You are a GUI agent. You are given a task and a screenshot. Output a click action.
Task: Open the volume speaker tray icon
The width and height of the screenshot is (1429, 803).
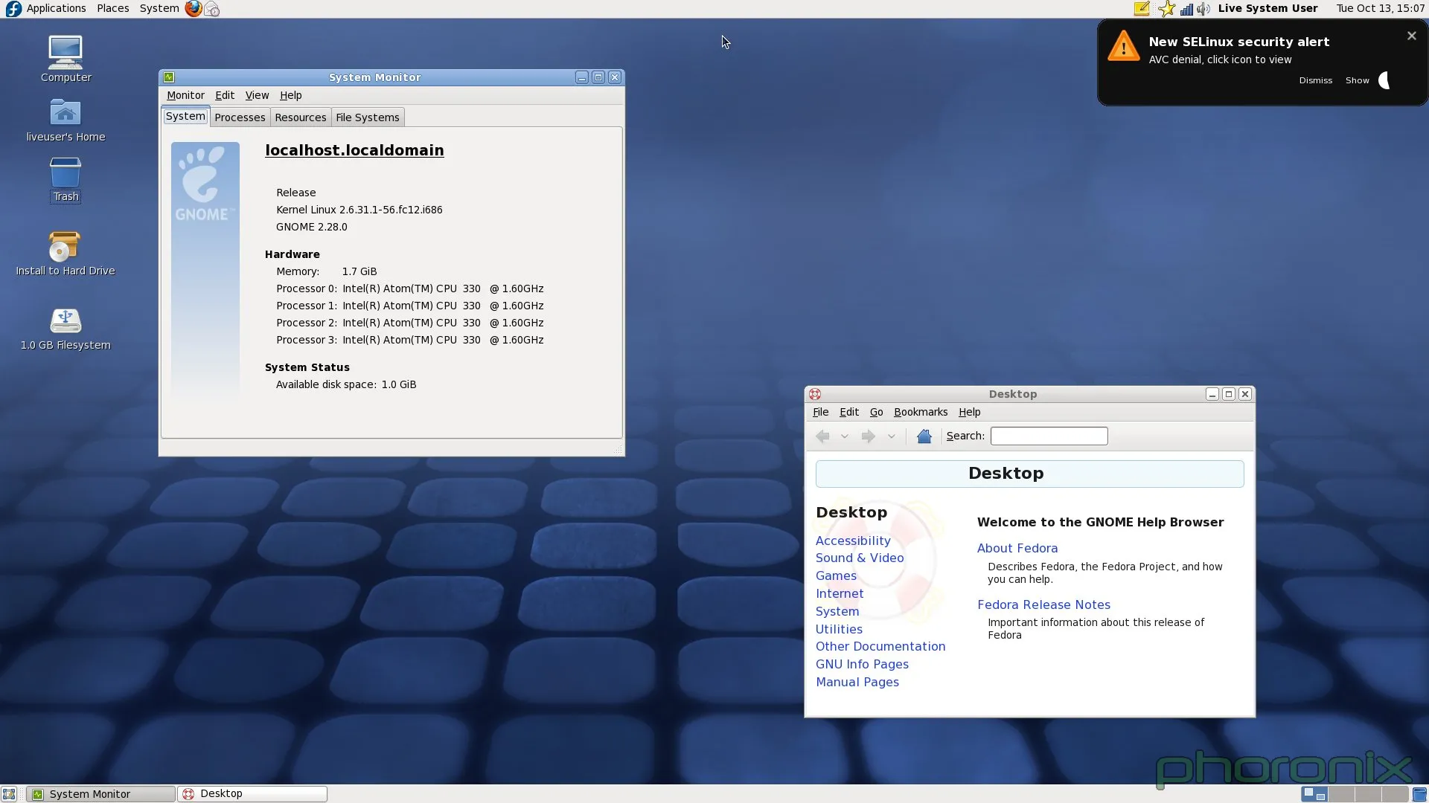[1203, 9]
